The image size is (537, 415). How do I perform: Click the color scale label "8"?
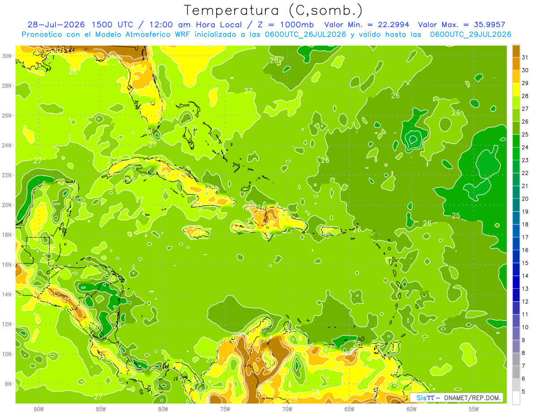524,353
